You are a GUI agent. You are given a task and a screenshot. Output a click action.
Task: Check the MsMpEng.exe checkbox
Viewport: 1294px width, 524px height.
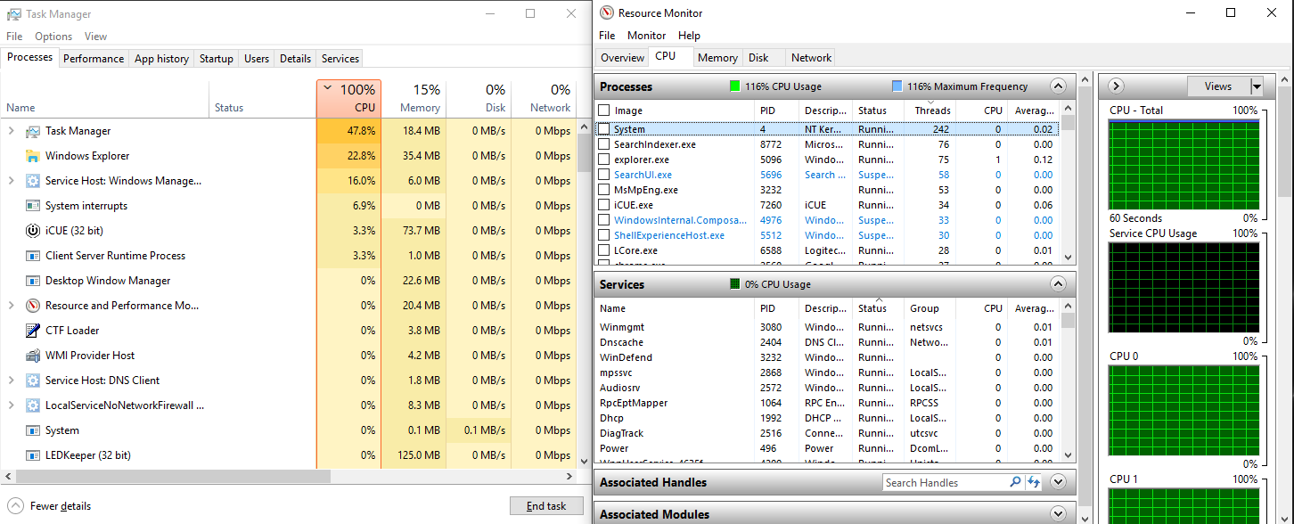tap(604, 190)
